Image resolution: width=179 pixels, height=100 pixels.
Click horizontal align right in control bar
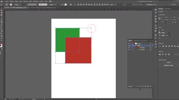(84, 4)
